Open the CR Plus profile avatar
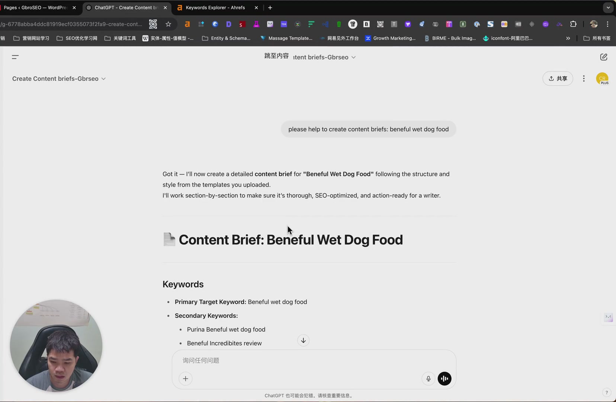The height and width of the screenshot is (402, 616). coord(602,79)
